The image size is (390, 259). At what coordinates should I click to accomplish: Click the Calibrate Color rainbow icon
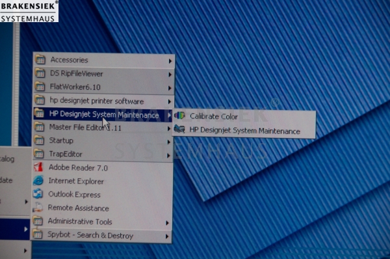coord(179,116)
